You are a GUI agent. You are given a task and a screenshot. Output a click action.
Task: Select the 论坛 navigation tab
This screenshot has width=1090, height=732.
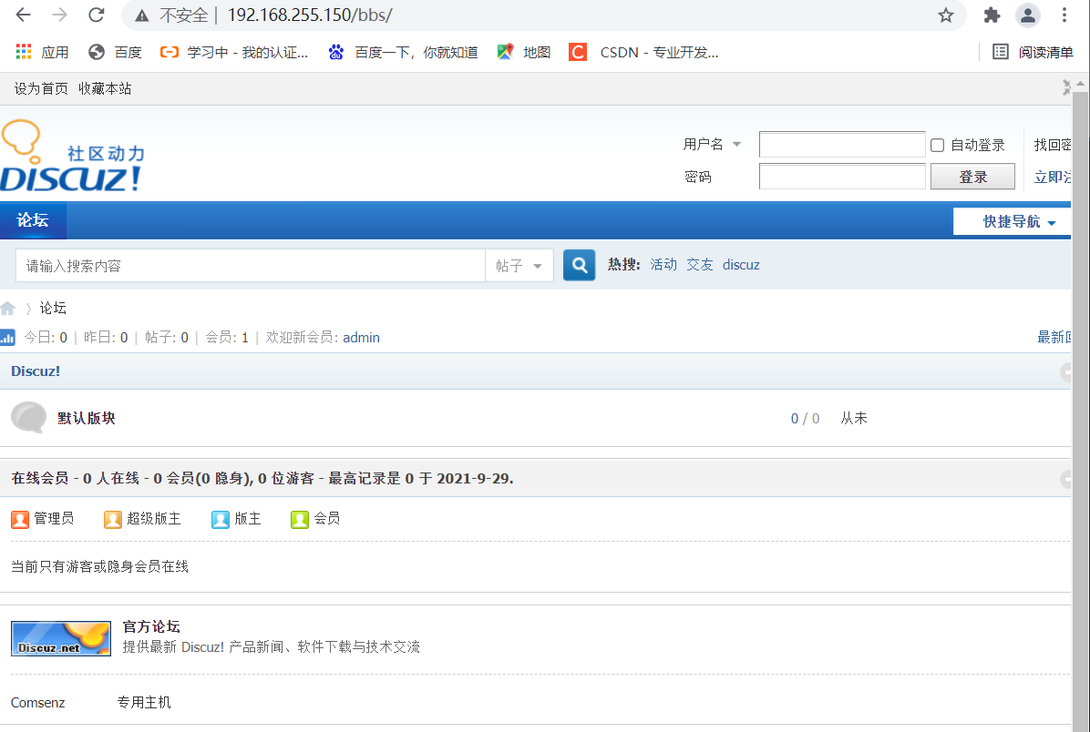coord(33,221)
